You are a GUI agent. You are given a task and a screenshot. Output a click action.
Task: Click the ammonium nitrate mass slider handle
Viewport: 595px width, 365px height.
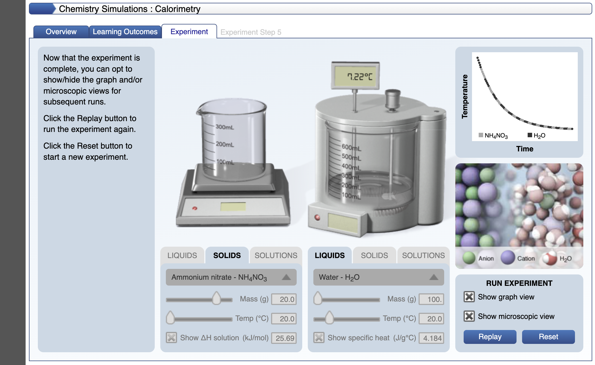pyautogui.click(x=216, y=299)
